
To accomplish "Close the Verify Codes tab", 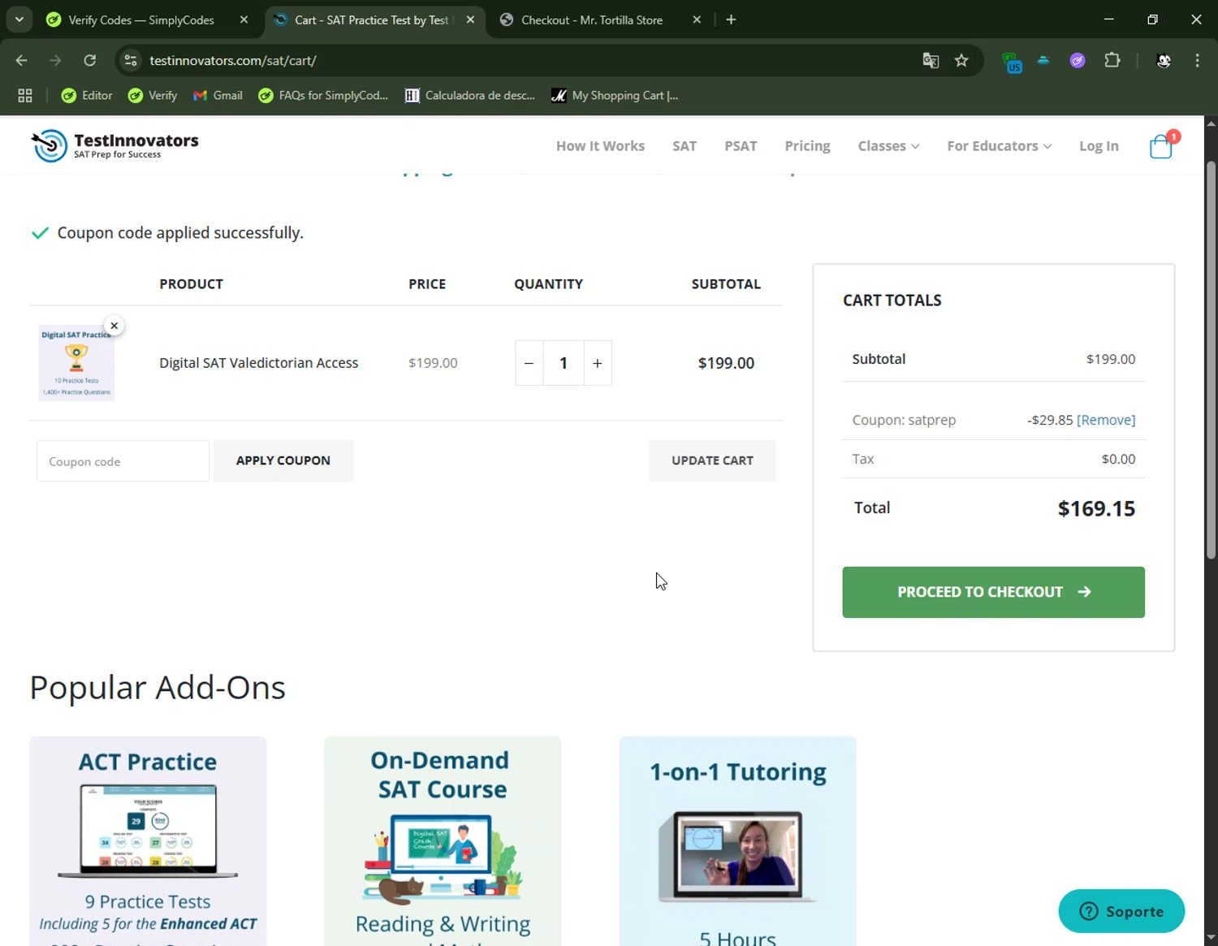I will click(x=244, y=20).
